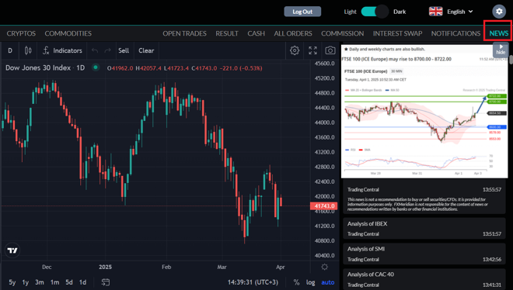
Task: Open the English language dropdown
Action: [x=460, y=12]
